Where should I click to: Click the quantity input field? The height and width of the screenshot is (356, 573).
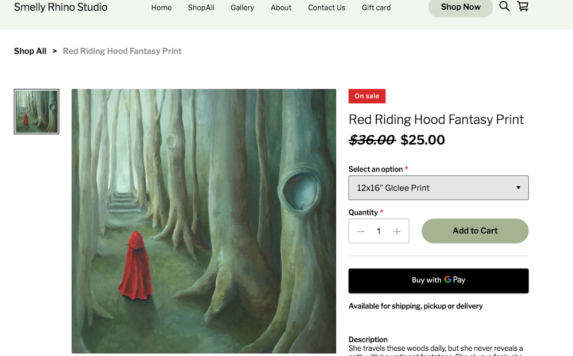coord(379,231)
